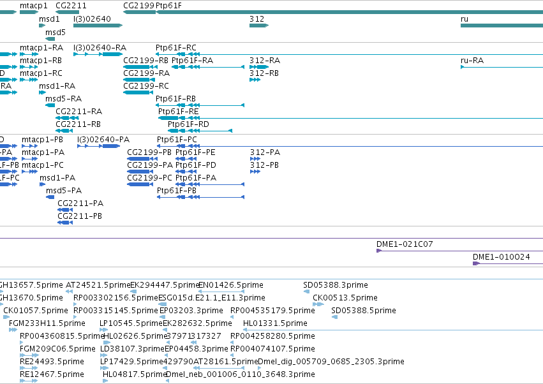543x384 pixels.
Task: Click the 312 gene feature
Action: [x=259, y=26]
